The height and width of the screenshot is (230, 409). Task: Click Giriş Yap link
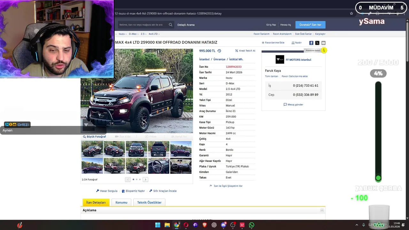click(271, 25)
